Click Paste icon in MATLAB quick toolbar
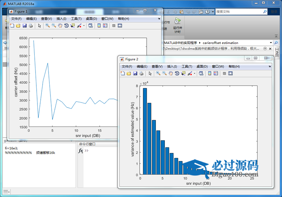 click(x=181, y=12)
